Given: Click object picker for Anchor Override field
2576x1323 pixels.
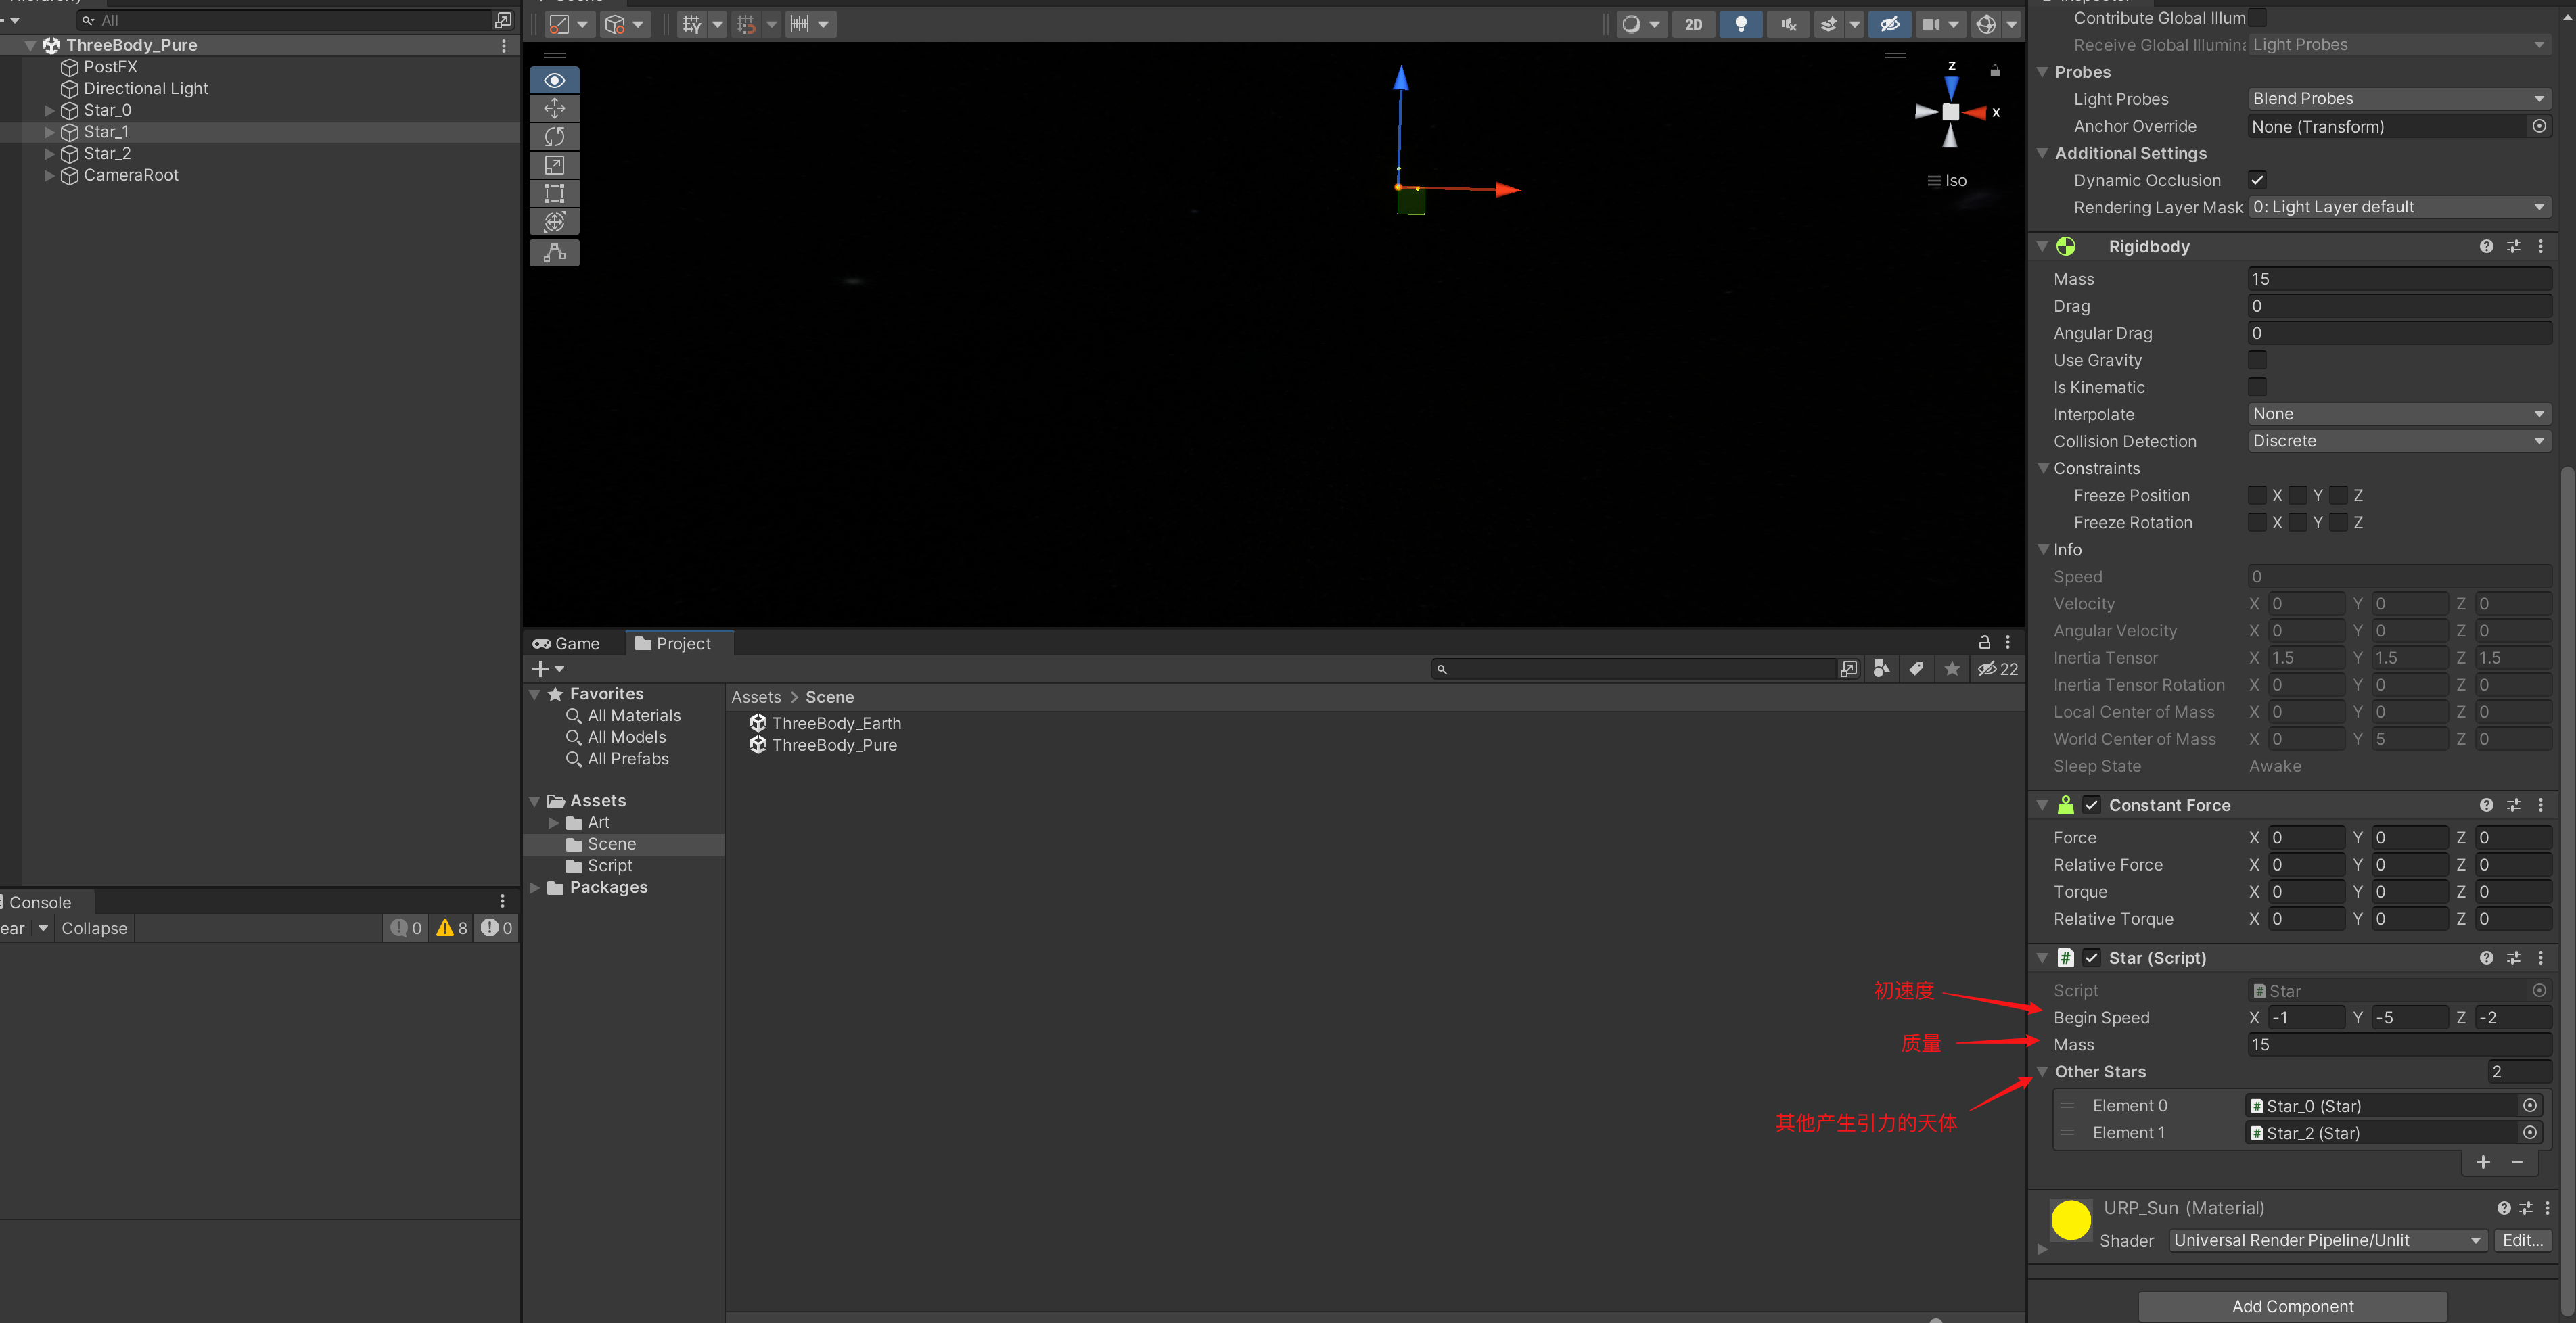Looking at the screenshot, I should point(2539,126).
